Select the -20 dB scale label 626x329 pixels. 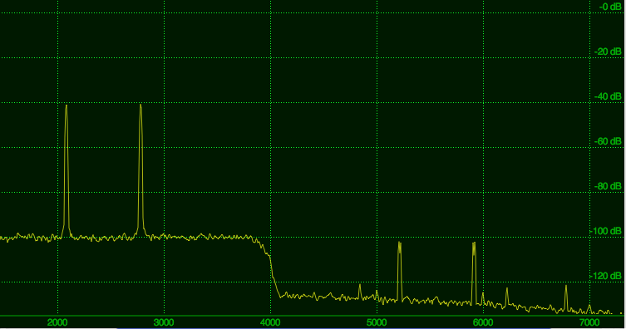tap(608, 52)
